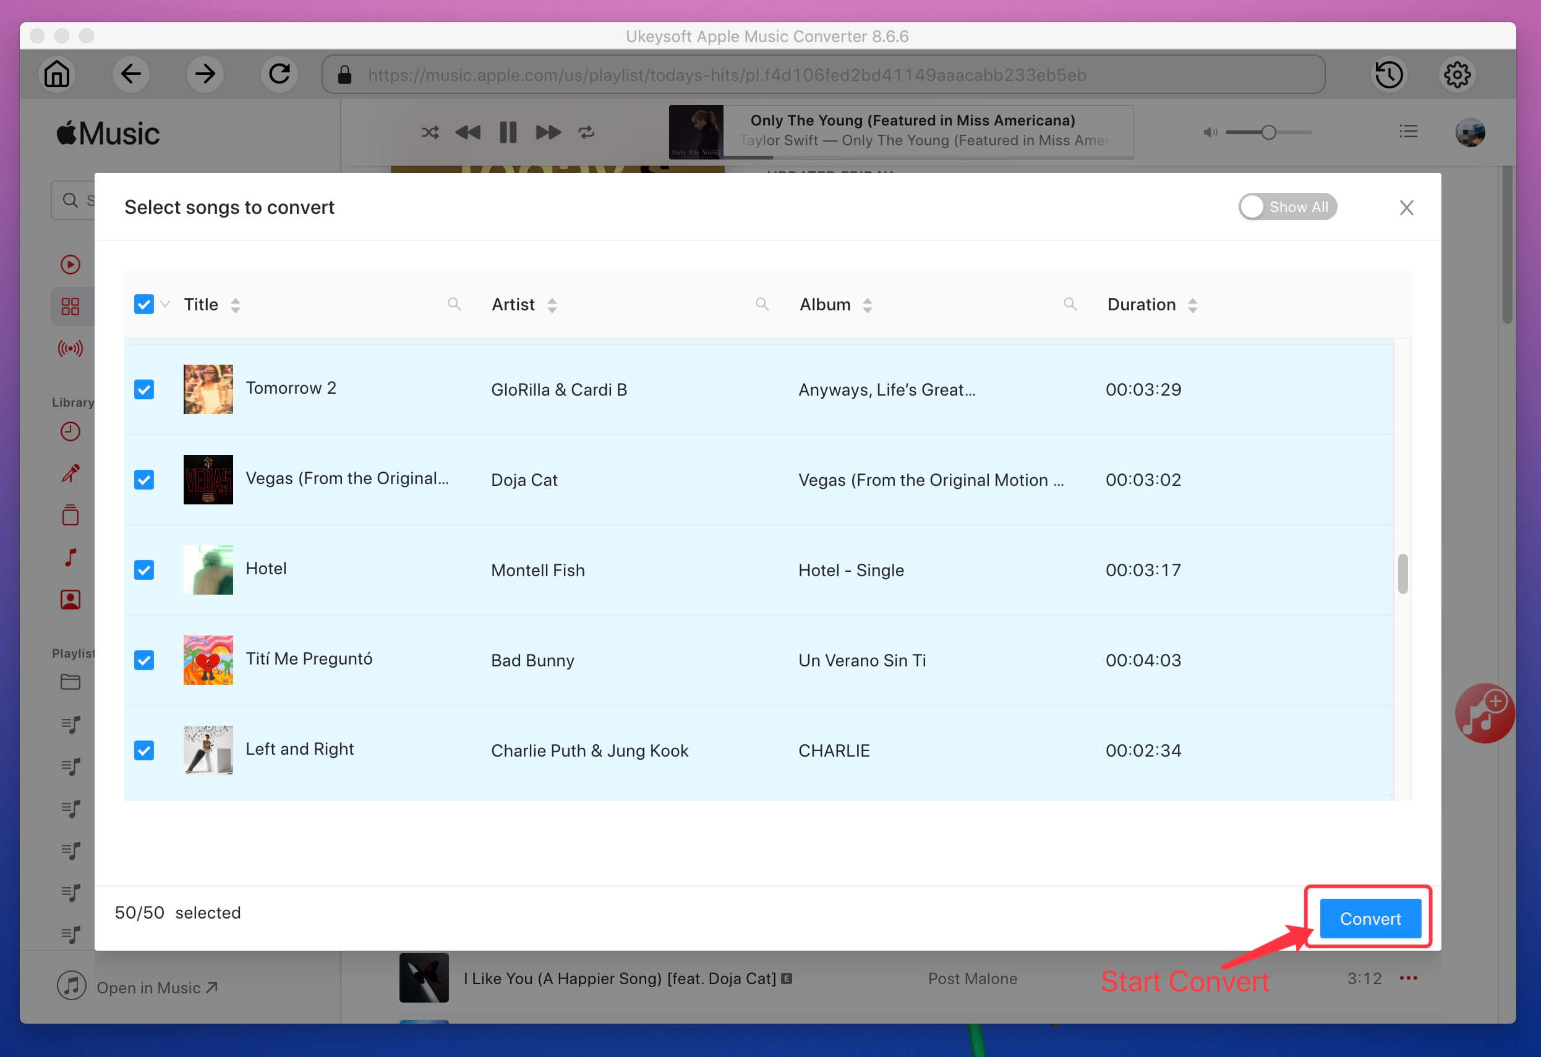The height and width of the screenshot is (1057, 1541).
Task: Open Apple Music home menu
Action: click(x=55, y=74)
